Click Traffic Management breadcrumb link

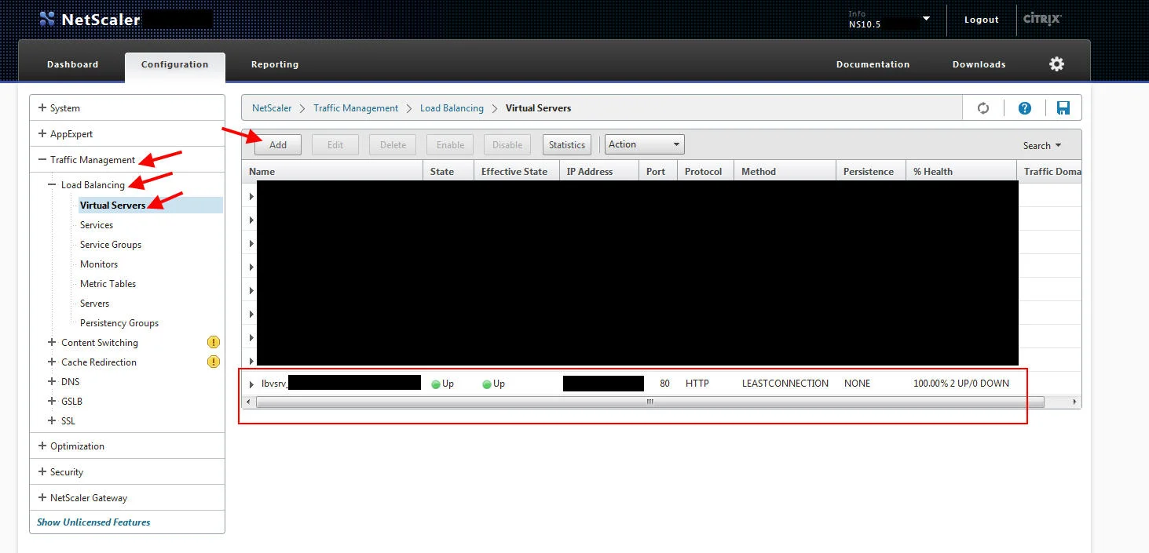[356, 108]
